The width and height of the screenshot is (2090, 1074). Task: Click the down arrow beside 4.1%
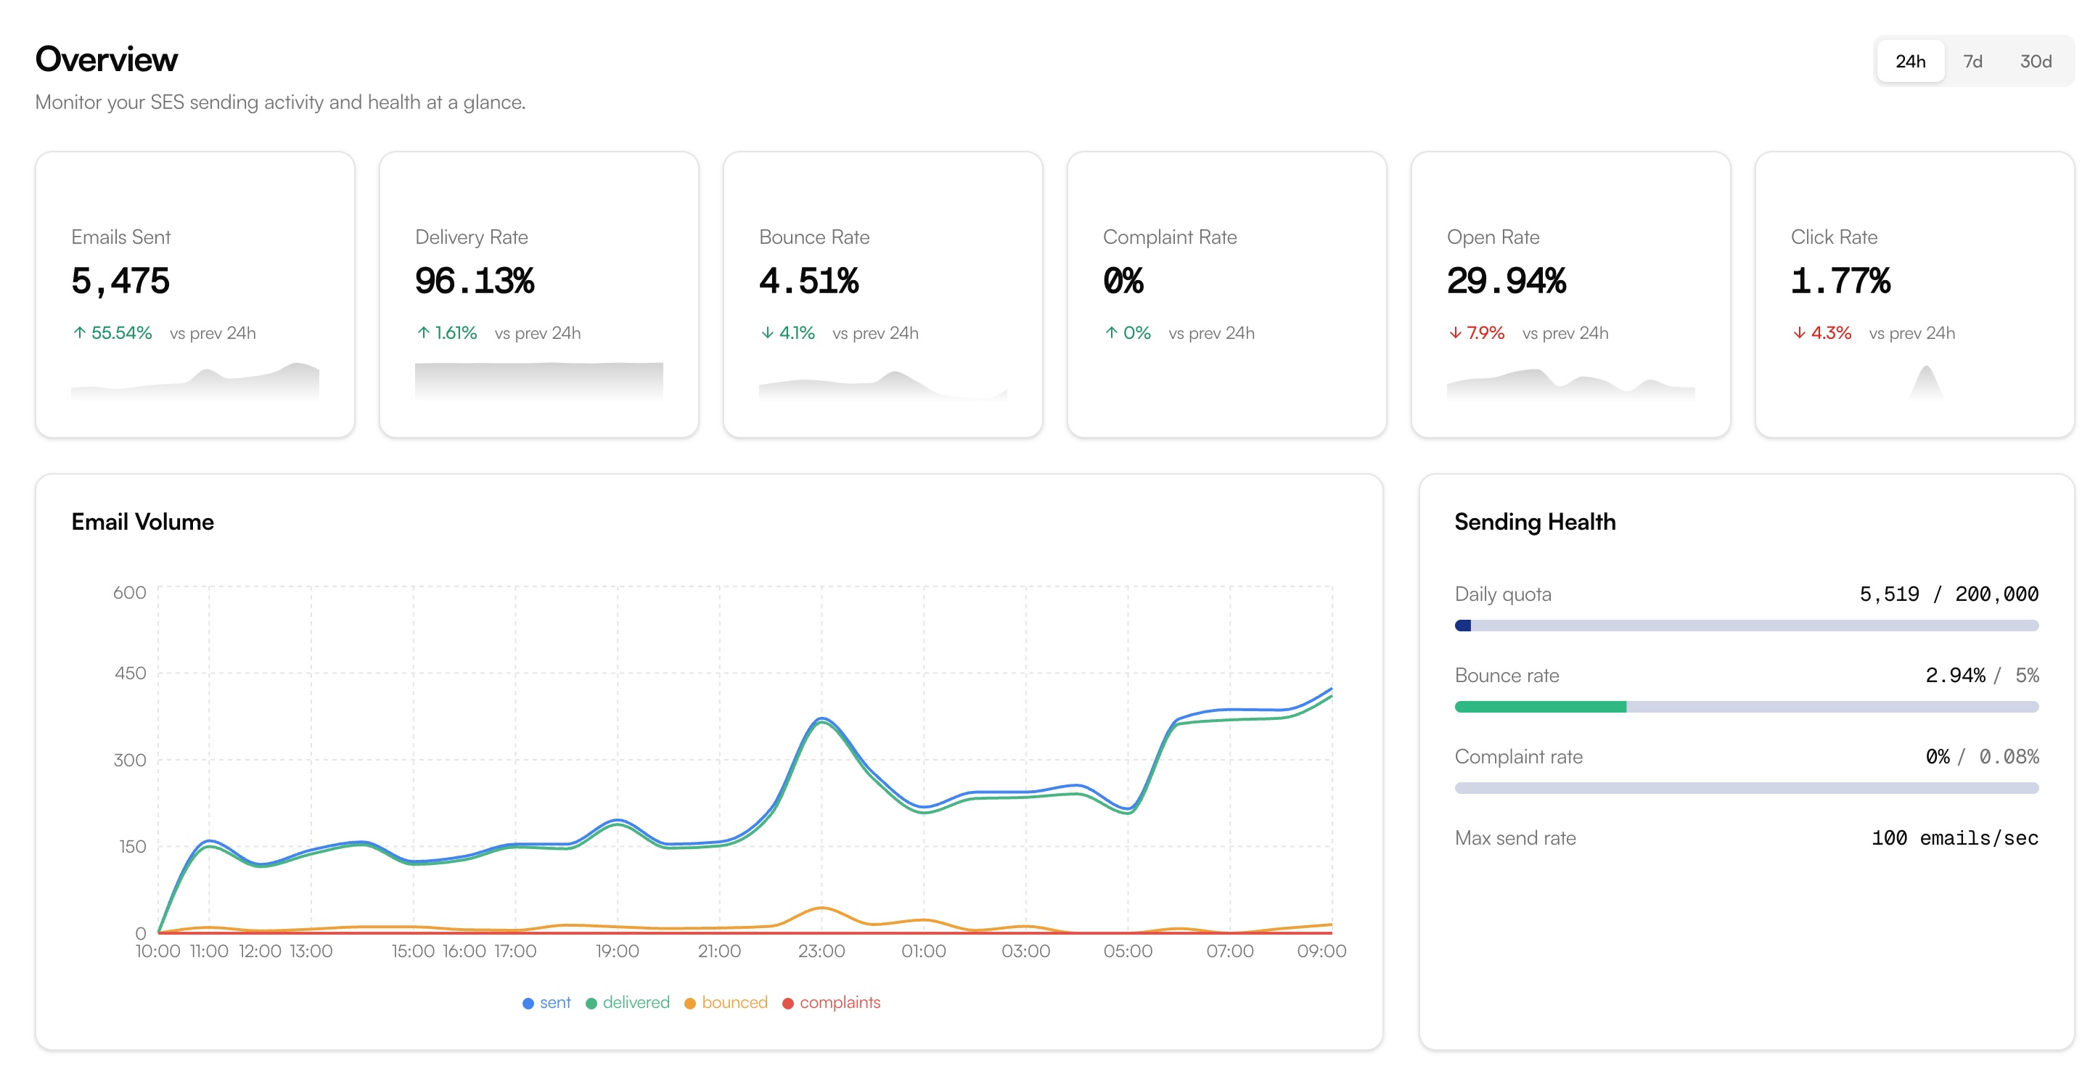click(768, 332)
